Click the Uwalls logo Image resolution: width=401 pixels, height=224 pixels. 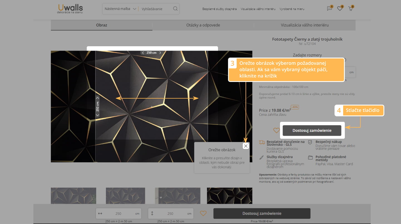pyautogui.click(x=70, y=9)
